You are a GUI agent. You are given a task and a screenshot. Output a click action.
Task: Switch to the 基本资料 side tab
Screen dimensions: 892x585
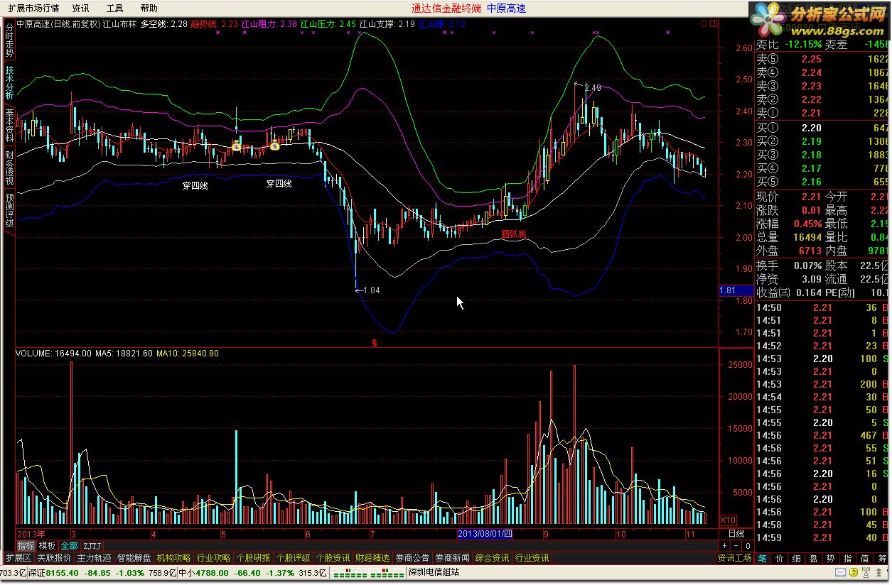click(9, 126)
